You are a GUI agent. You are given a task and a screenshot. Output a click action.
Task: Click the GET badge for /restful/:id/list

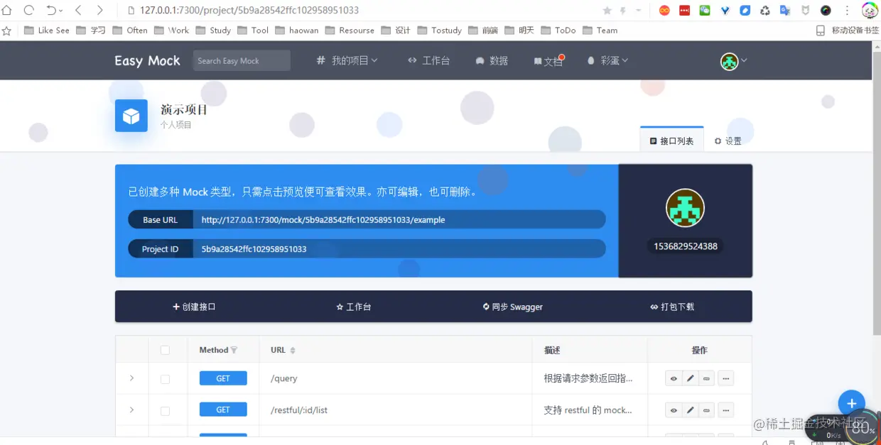coord(223,410)
